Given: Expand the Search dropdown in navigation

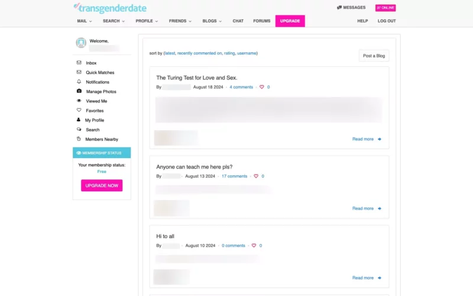Looking at the screenshot, I should 114,21.
